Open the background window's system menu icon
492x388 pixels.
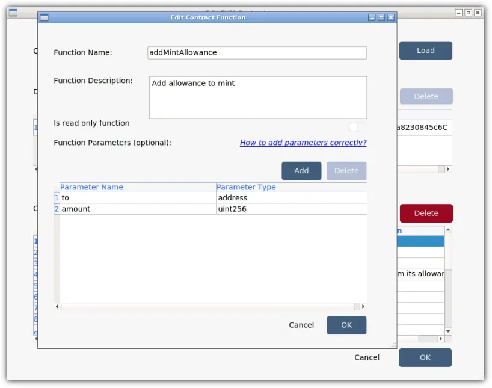13,13
